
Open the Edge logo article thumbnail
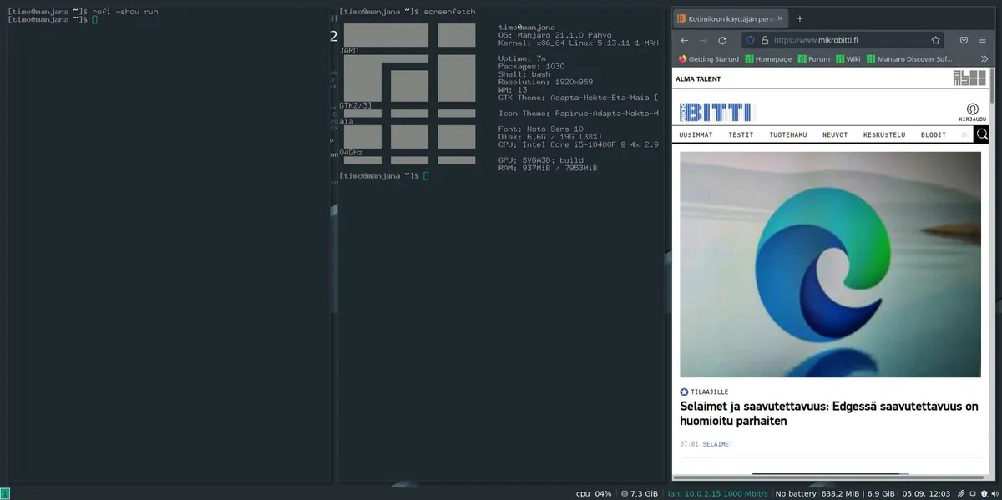[x=830, y=265]
